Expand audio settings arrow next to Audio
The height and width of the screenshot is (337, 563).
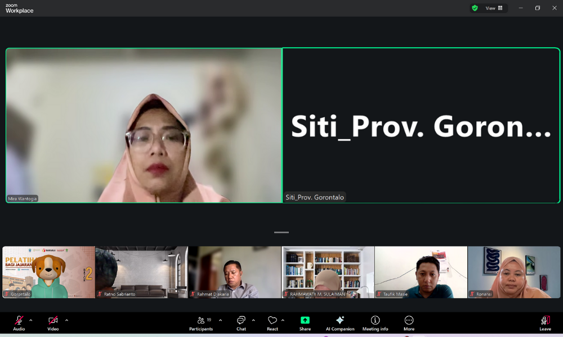(x=31, y=320)
